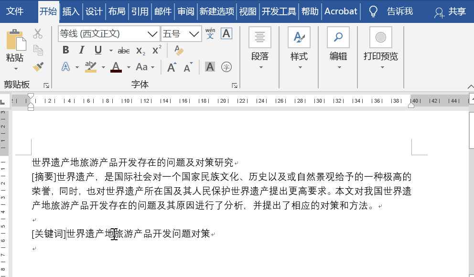Activate the Format Painter brush
474x277 pixels.
38,67
